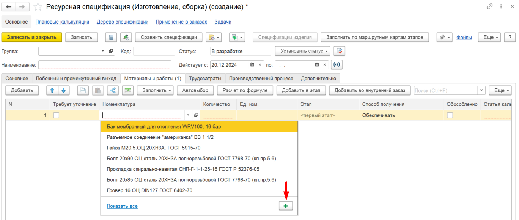This screenshot has width=519, height=220.
Task: Go to the 'Плановые калькуляции' section
Action: click(x=62, y=22)
